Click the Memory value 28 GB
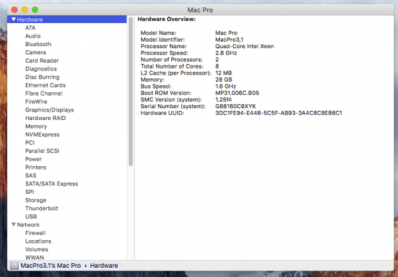The image size is (398, 277). click(223, 80)
